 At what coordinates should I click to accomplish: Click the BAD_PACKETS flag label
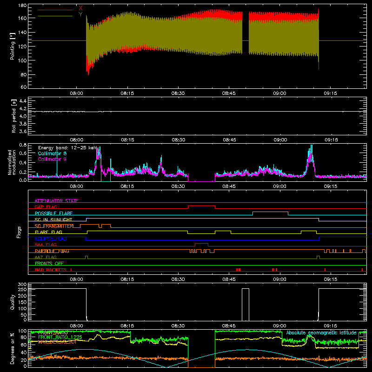(x=51, y=270)
